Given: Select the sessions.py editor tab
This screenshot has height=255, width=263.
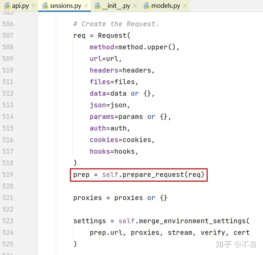Looking at the screenshot, I should [x=65, y=6].
